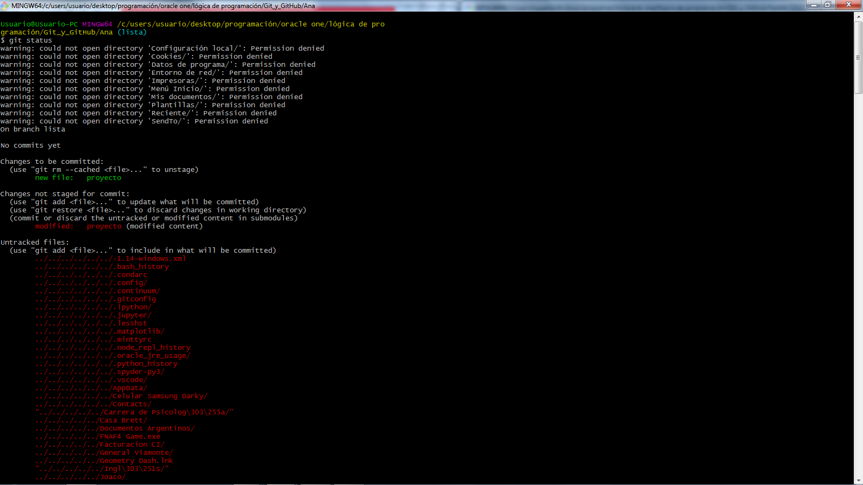Click the 'Menú Inicio/' warning line
Viewport: 863px width, 485px height.
[145, 89]
